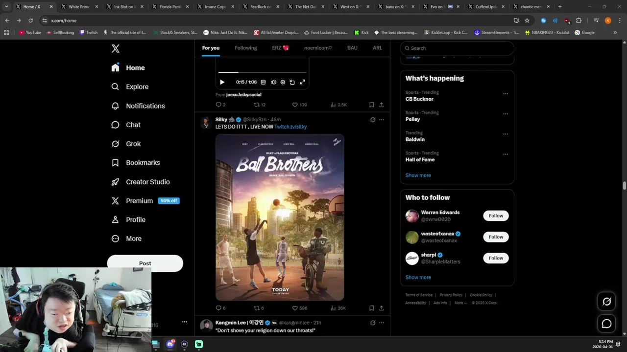Image resolution: width=627 pixels, height=352 pixels.
Task: Switch to the noemicom tab
Action: coord(318,48)
